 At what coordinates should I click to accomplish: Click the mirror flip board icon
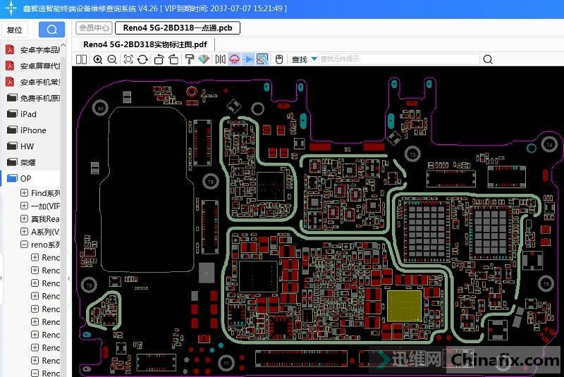220,60
